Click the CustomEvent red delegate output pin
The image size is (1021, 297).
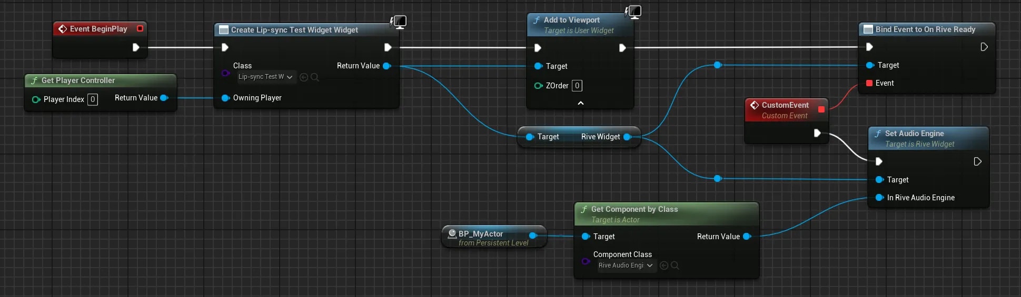pos(821,109)
